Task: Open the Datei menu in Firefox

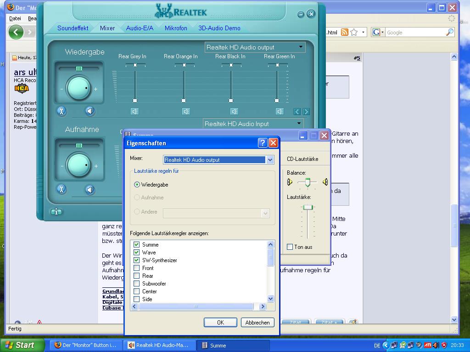Action: coord(15,18)
